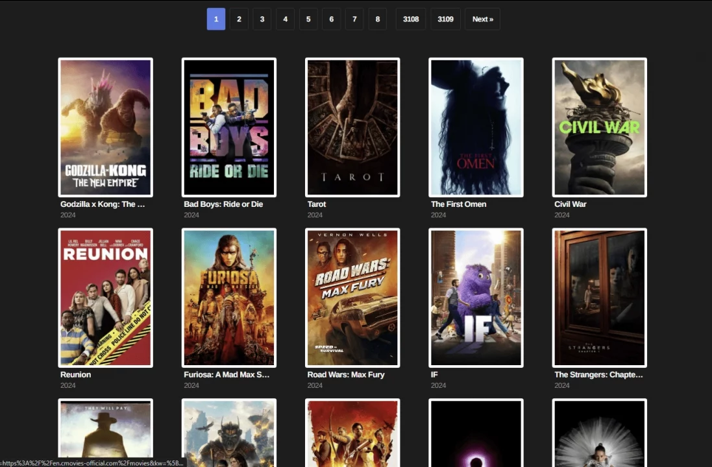Open the Godzilla x Kong poster
This screenshot has height=467, width=712.
[x=105, y=126]
